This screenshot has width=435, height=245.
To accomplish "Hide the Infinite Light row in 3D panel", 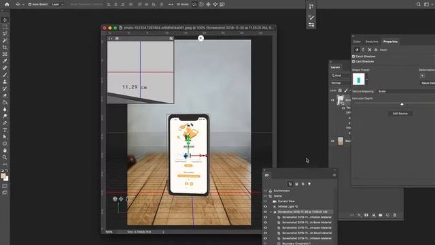I will pyautogui.click(x=266, y=207).
